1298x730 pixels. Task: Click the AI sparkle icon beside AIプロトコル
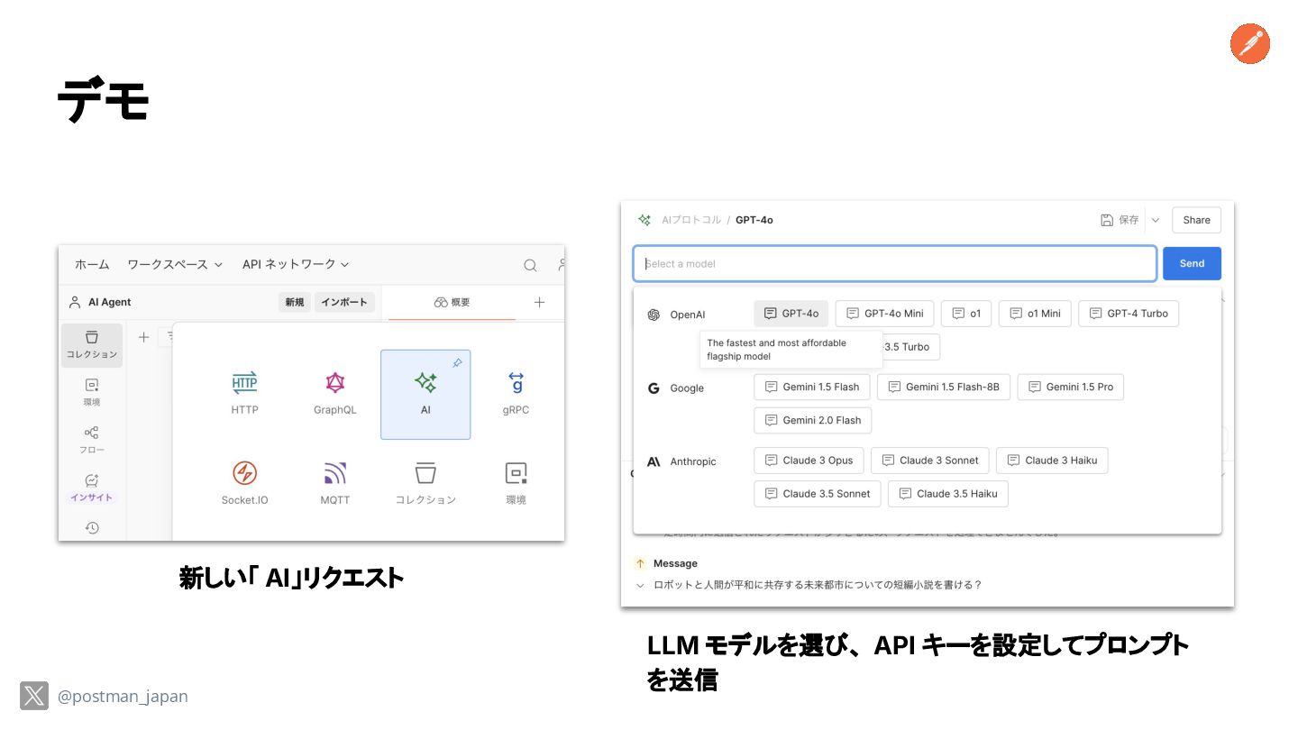pos(644,220)
